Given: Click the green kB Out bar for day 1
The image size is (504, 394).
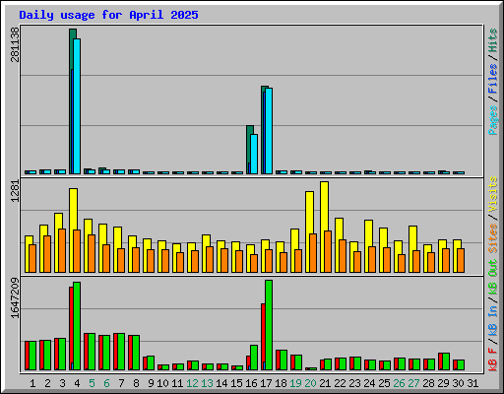Looking at the screenshot, I should click(32, 356).
